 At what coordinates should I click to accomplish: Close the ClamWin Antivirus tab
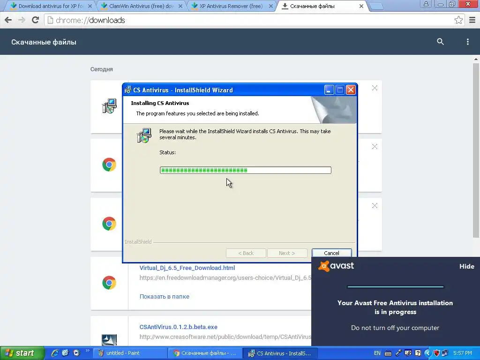coord(180,6)
